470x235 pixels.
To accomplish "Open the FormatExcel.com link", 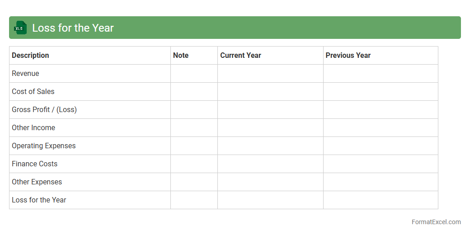I will [436, 222].
